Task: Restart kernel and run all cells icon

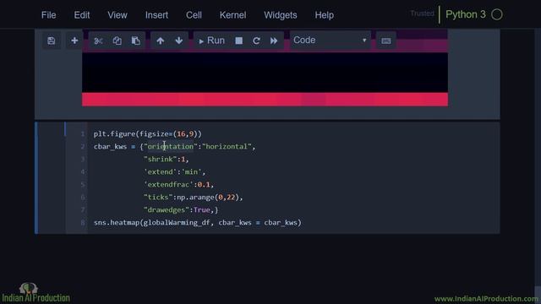Action: (274, 41)
